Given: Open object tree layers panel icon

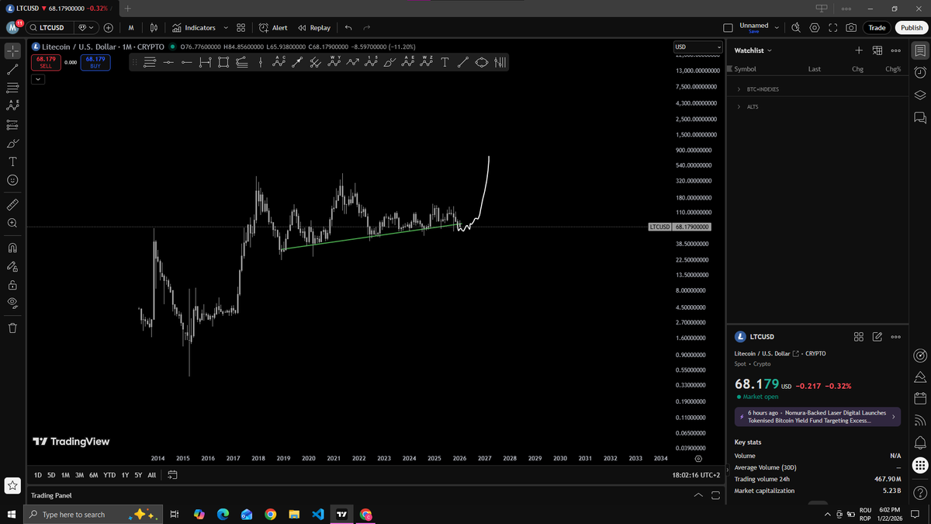Looking at the screenshot, I should [x=919, y=95].
